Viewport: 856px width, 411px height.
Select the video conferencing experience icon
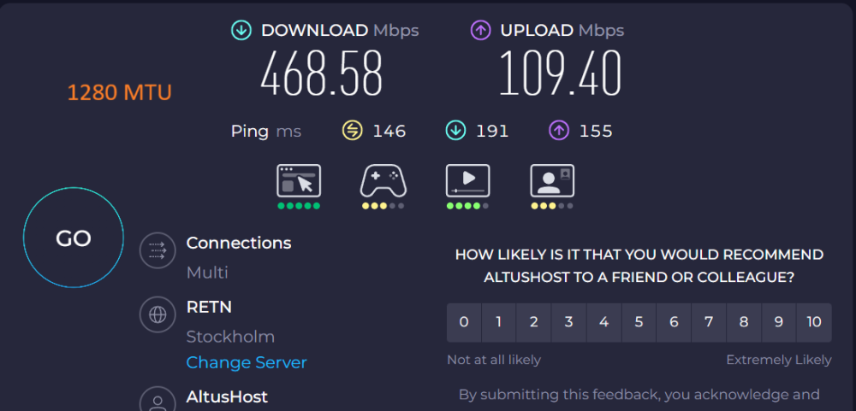[552, 181]
